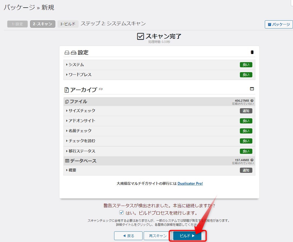Select the 3-ビルド step tab
293x242 pixels.
click(x=68, y=24)
